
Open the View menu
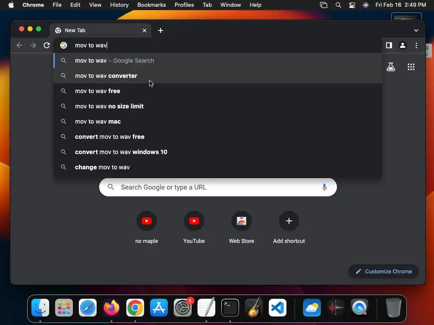tap(95, 5)
